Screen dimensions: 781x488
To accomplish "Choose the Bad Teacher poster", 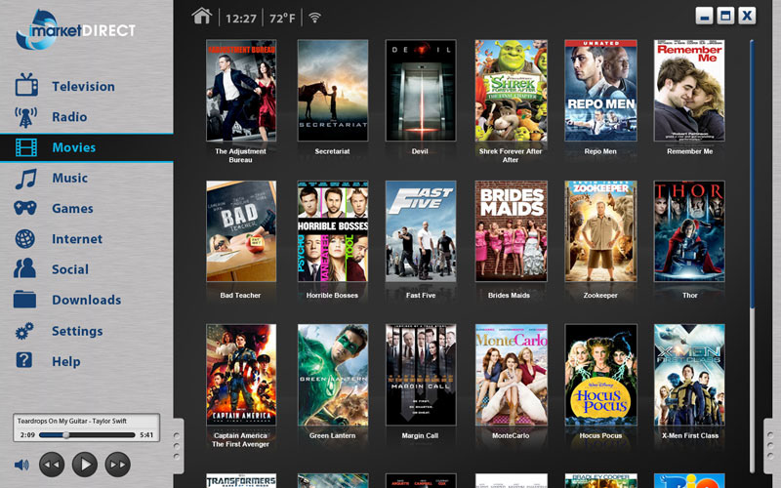I will [241, 231].
